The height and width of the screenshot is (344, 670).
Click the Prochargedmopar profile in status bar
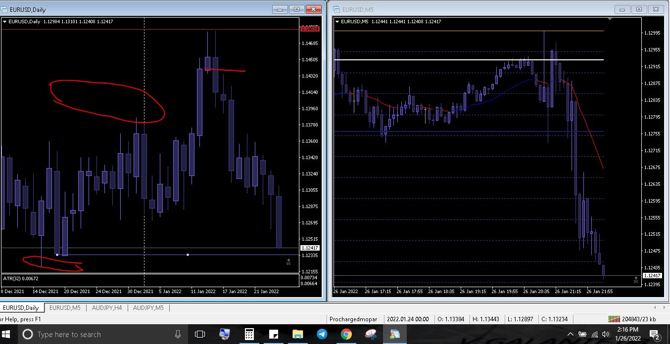[353, 319]
